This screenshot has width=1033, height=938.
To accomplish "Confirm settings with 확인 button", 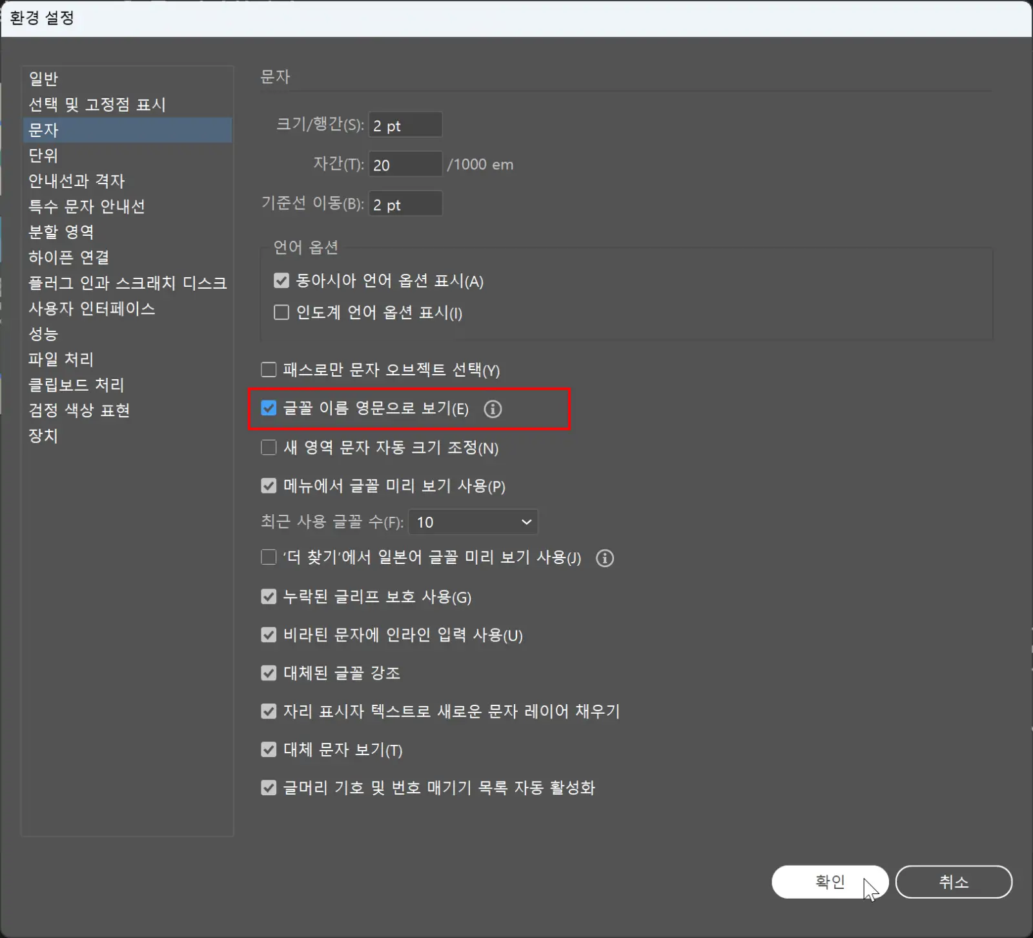I will [830, 882].
